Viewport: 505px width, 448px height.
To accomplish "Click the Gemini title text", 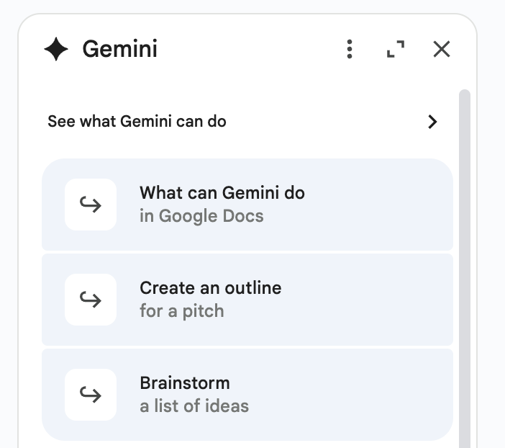I will click(119, 50).
